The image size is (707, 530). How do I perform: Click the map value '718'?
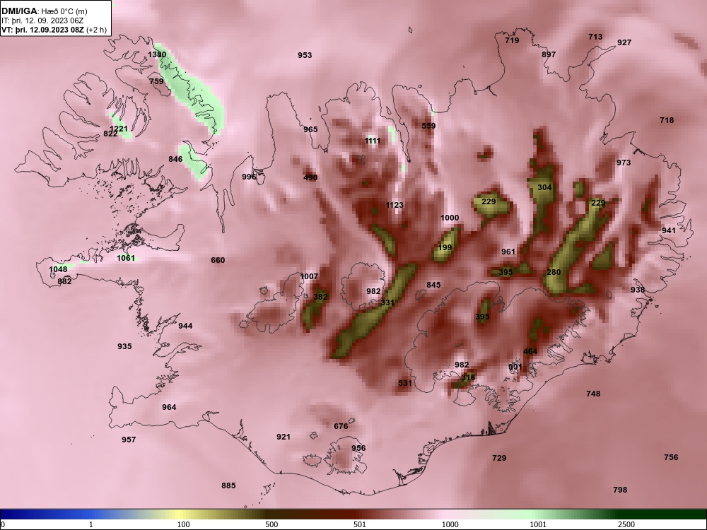pos(667,120)
